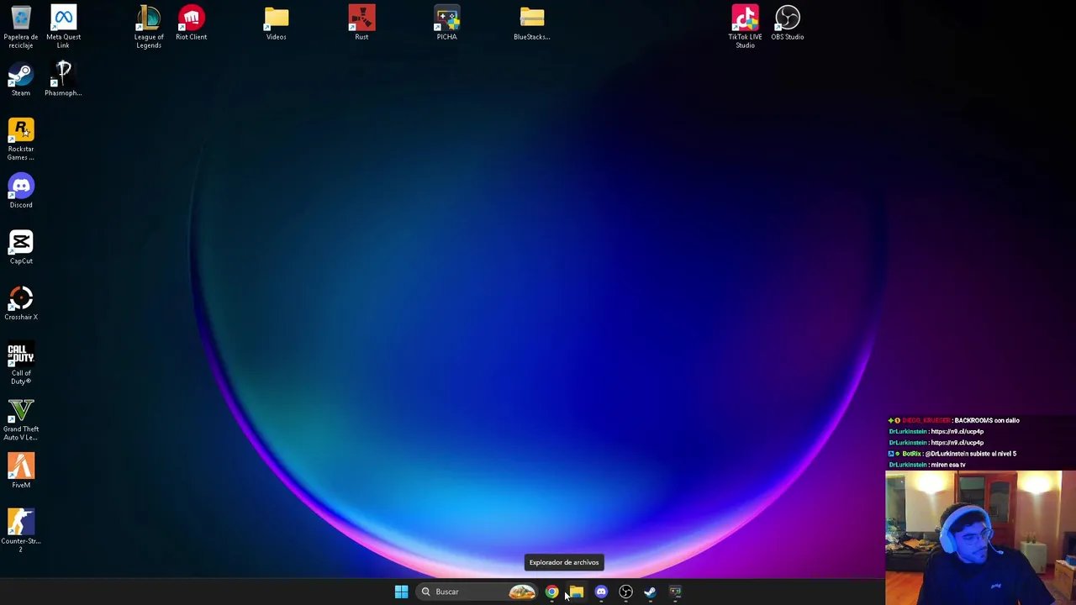Select the CapCut desktop icon
1076x605 pixels.
click(21, 247)
